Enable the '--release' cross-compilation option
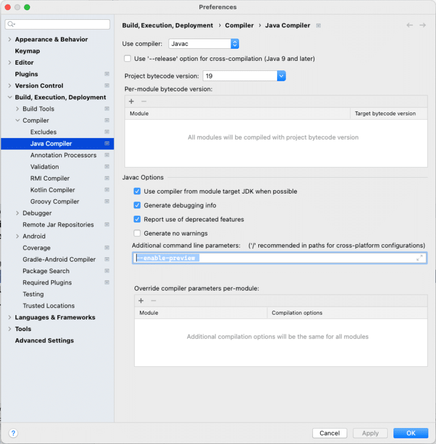The image size is (436, 444). point(128,58)
